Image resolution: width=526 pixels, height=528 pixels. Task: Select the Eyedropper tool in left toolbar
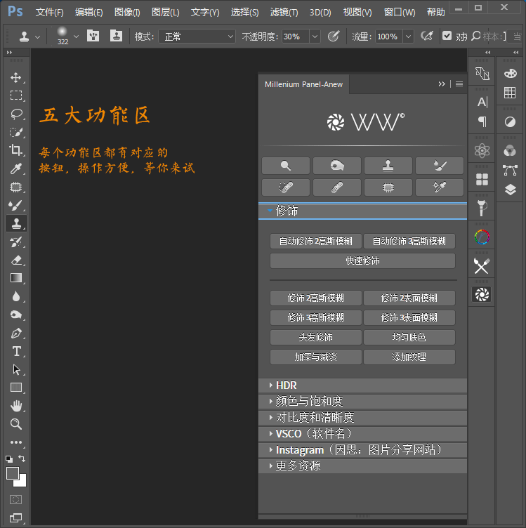pyautogui.click(x=16, y=169)
